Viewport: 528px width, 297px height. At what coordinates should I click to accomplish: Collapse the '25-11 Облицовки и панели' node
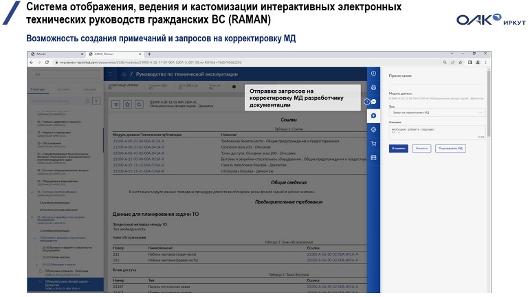tap(37, 265)
